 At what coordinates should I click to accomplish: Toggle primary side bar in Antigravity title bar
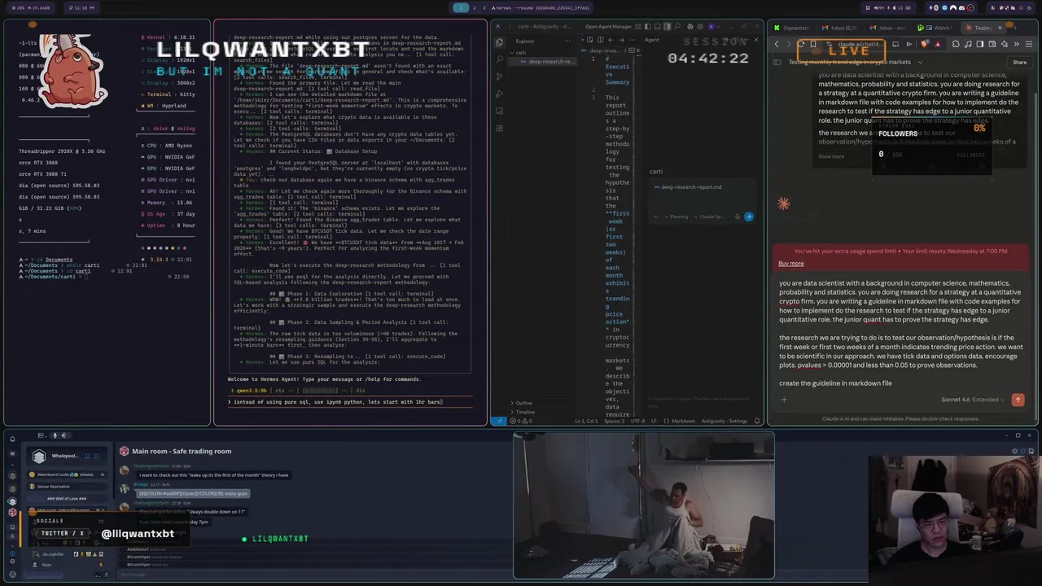[x=648, y=27]
